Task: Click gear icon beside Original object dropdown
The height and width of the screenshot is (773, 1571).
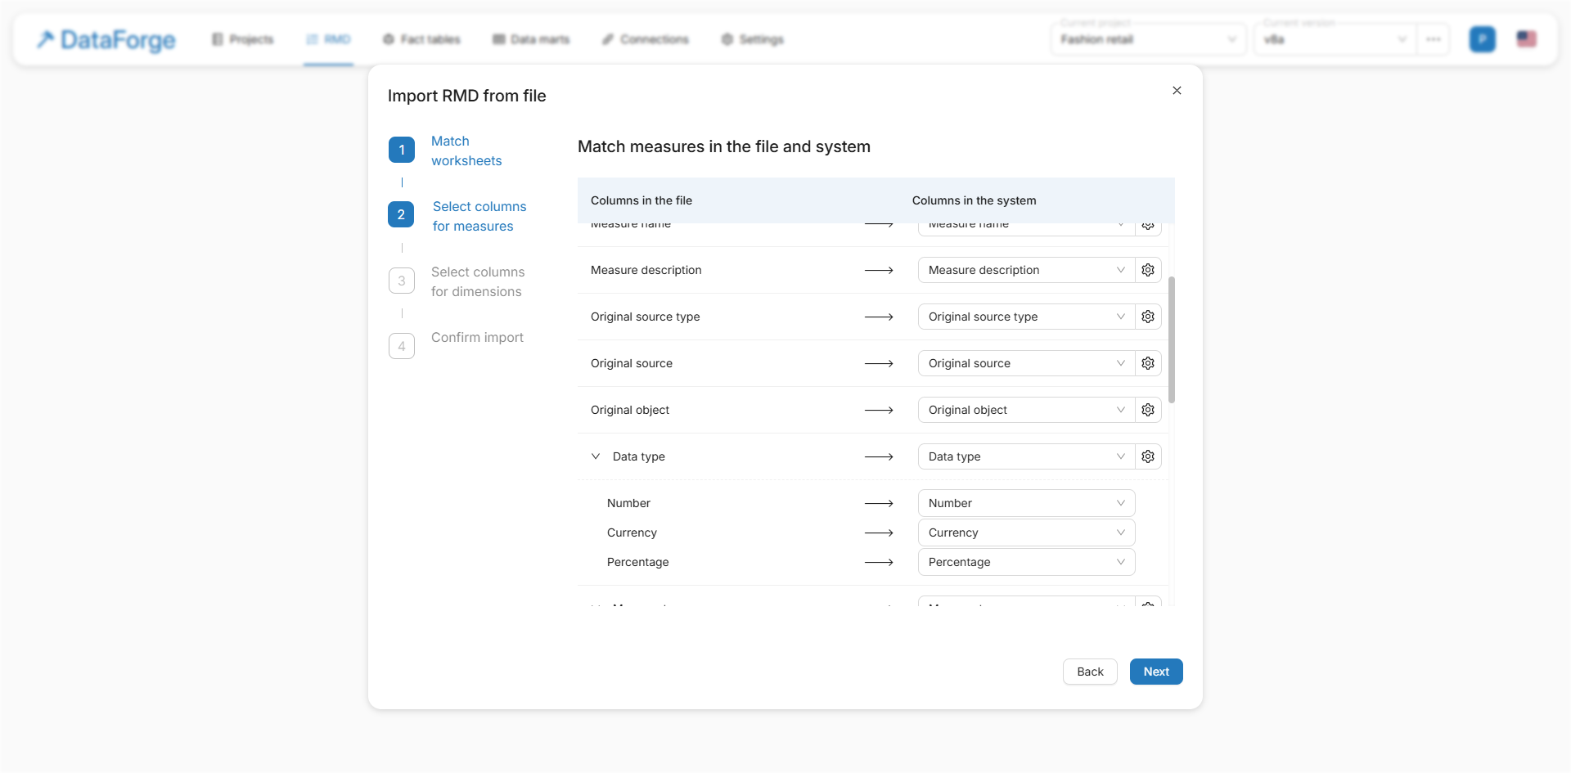Action: [1148, 410]
